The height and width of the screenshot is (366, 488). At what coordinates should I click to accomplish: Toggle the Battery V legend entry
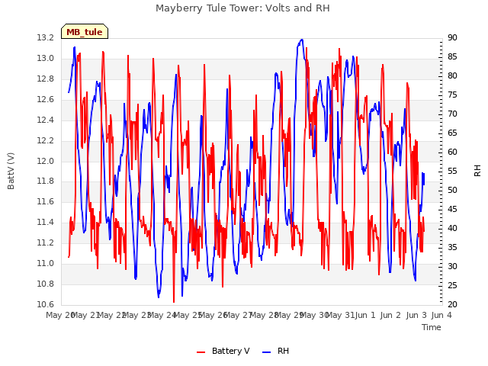point(223,351)
